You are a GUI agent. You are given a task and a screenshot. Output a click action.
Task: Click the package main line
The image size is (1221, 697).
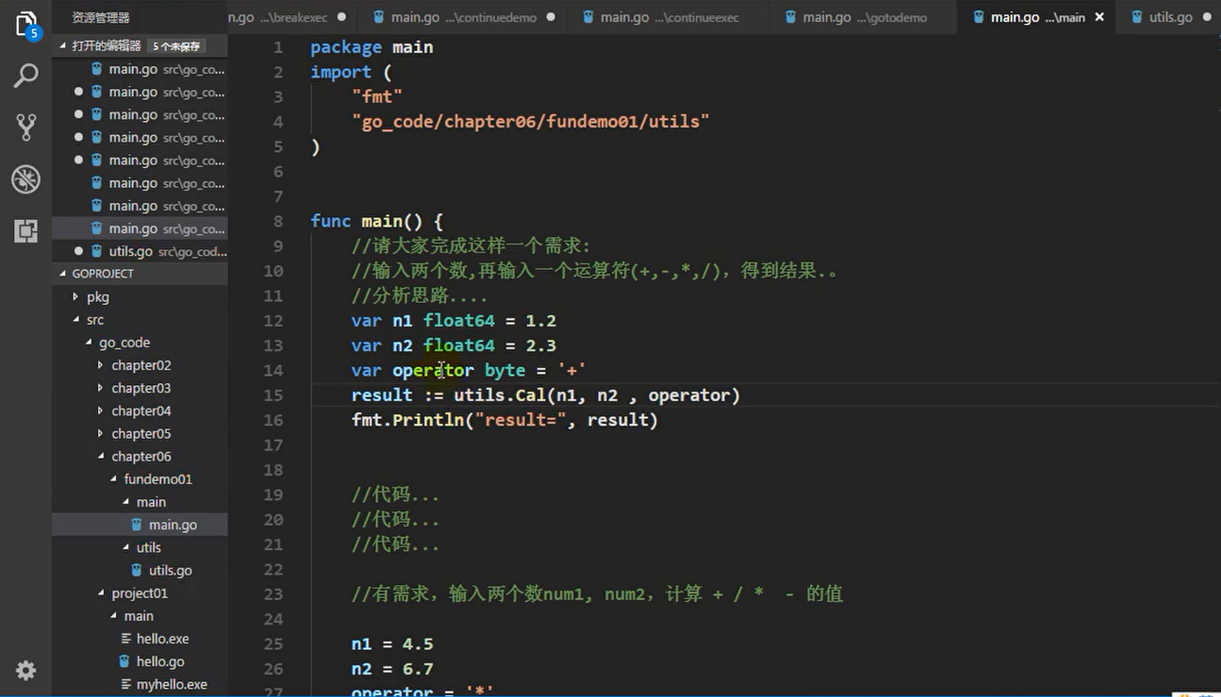tap(371, 47)
